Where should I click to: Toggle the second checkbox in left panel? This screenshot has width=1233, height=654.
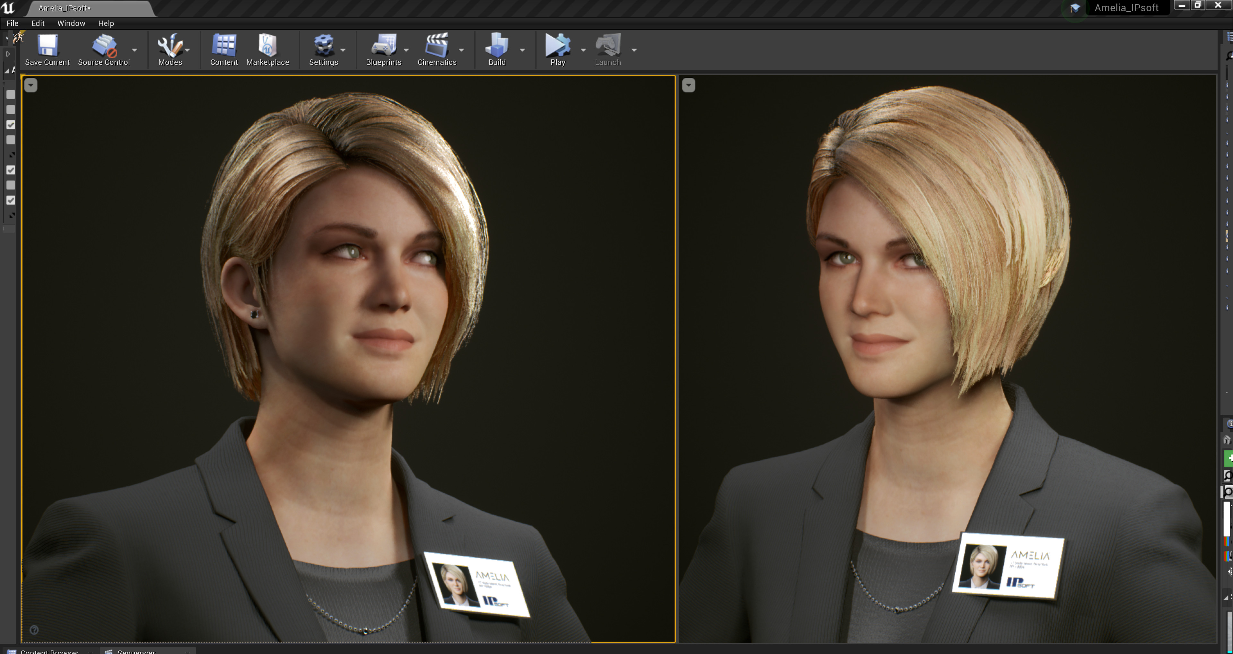pyautogui.click(x=11, y=110)
